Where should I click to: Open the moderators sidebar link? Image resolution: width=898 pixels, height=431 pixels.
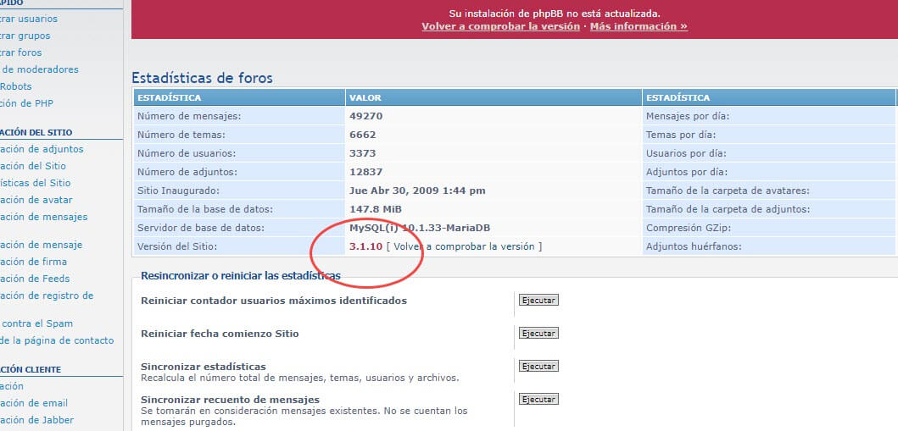(39, 69)
